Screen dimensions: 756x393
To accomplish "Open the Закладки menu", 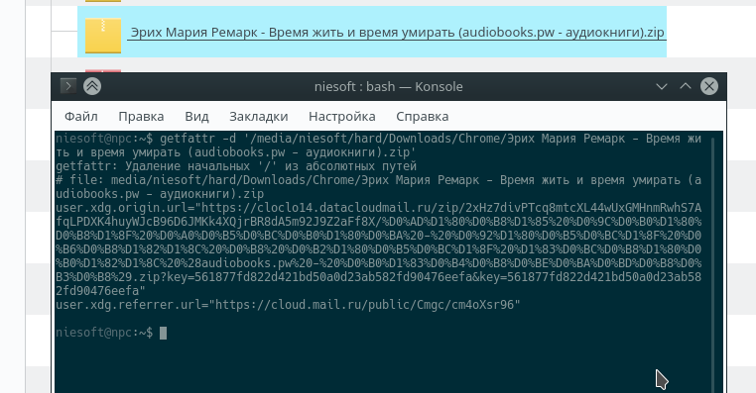I will tap(258, 117).
